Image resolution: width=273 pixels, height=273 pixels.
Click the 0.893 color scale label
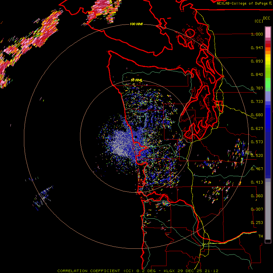coord(257,61)
